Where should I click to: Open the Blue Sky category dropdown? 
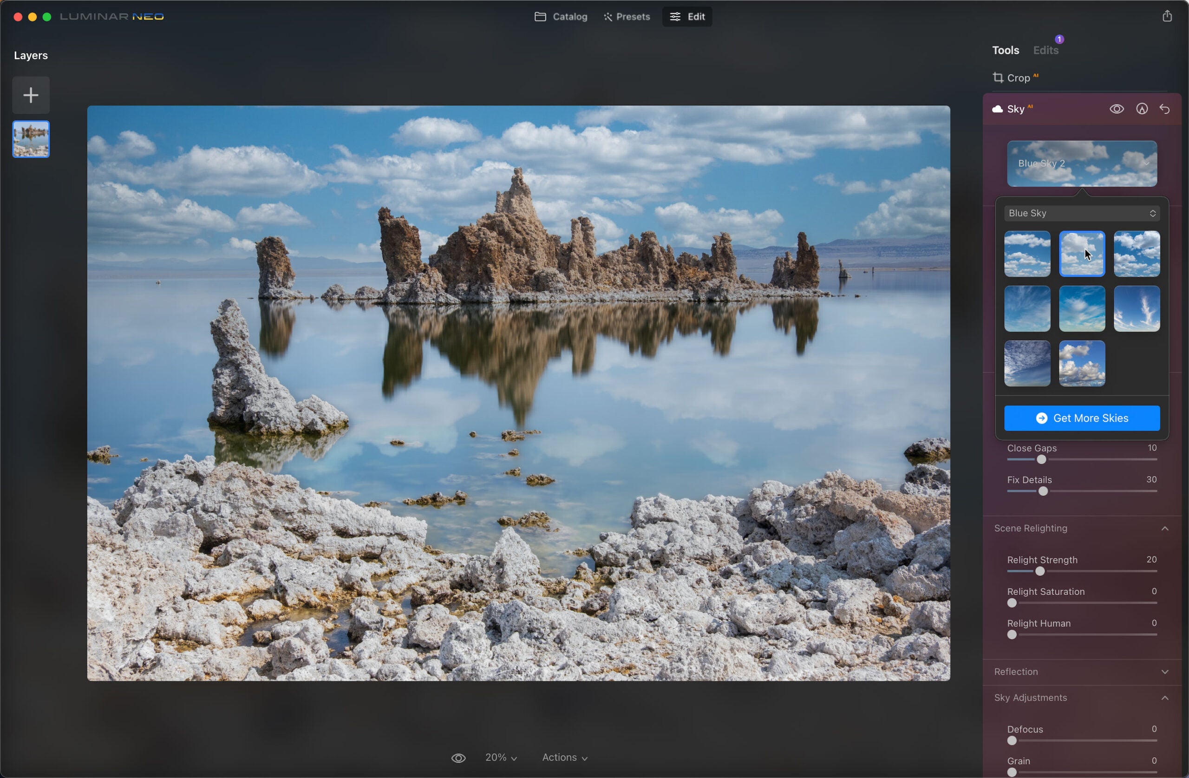[x=1082, y=213]
